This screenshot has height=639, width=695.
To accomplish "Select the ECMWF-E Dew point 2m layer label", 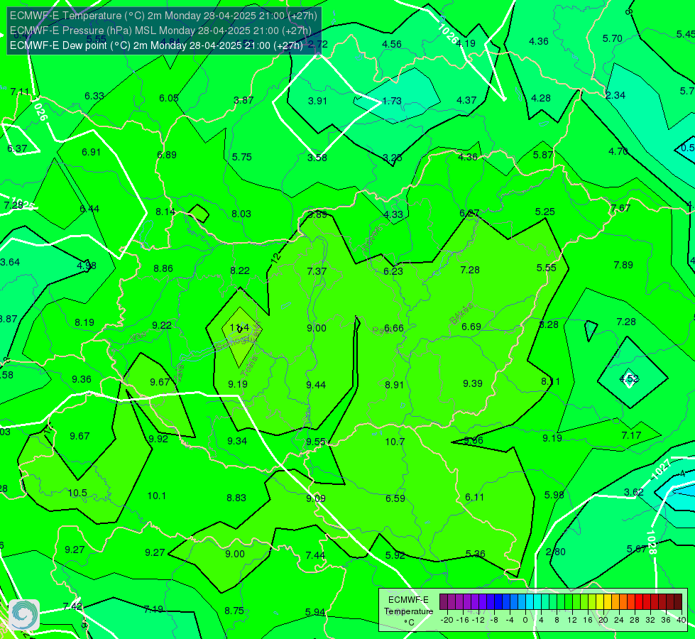I will [x=156, y=45].
